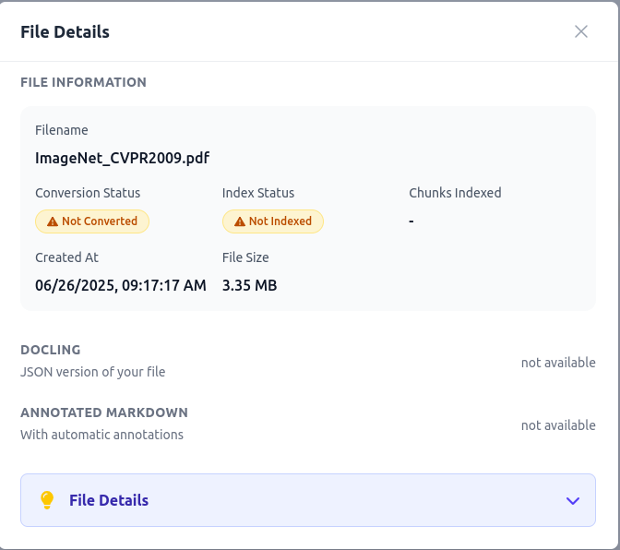The width and height of the screenshot is (620, 550).
Task: Expand the File Details chevron arrow
Action: (573, 500)
